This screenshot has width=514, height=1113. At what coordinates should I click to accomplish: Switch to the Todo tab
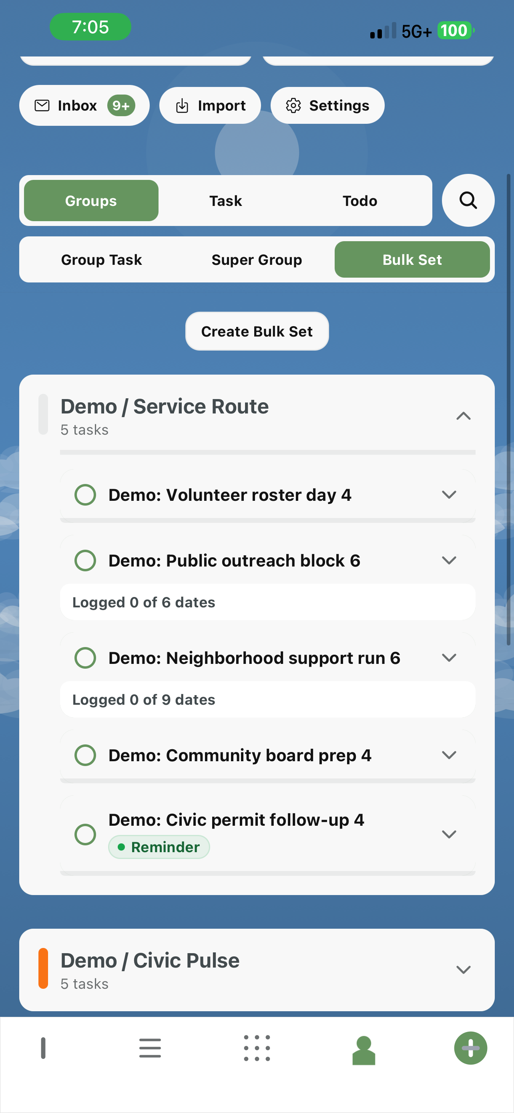(360, 200)
